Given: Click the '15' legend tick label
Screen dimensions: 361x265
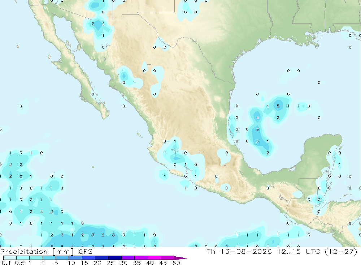Looking at the screenshot, I should tap(84, 263).
